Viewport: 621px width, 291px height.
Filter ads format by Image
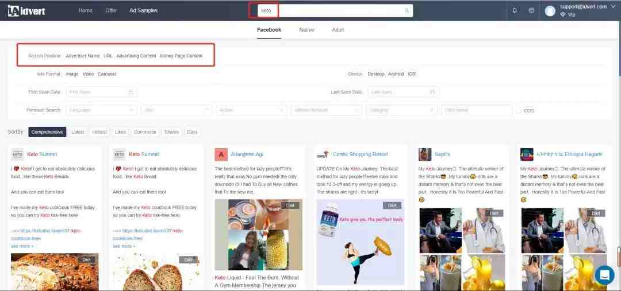pos(72,74)
